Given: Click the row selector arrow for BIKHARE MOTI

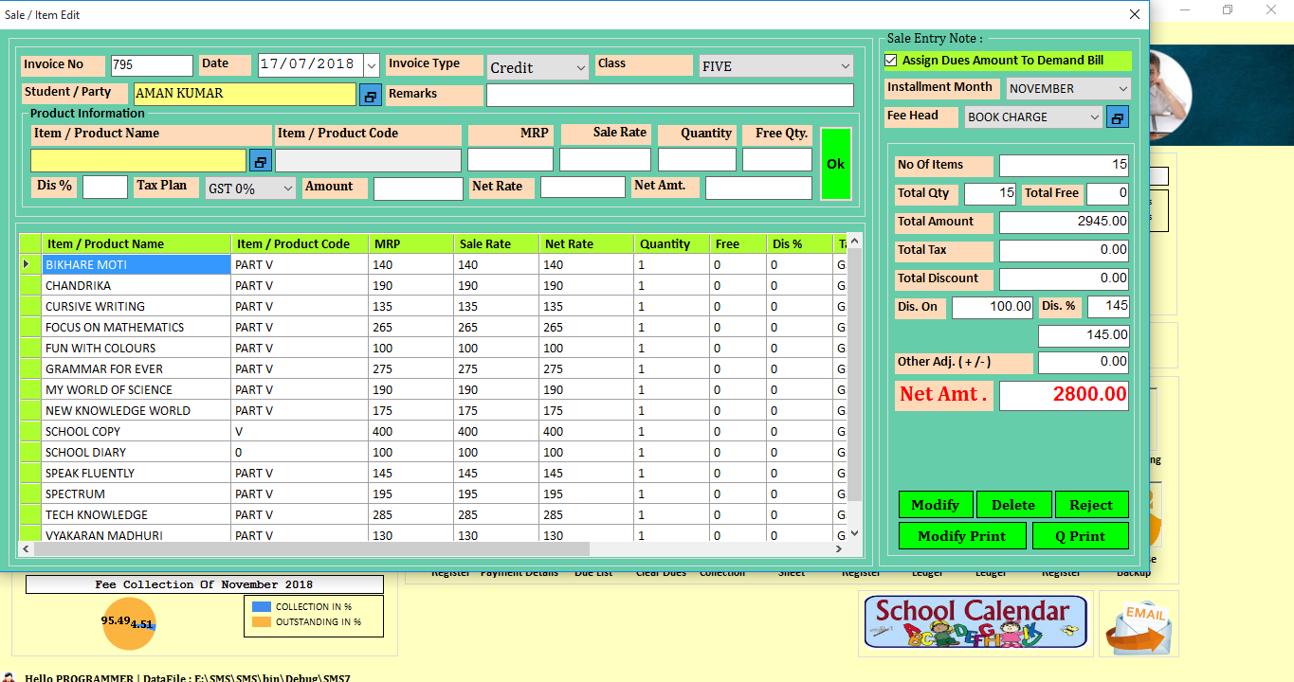Looking at the screenshot, I should click(x=27, y=264).
